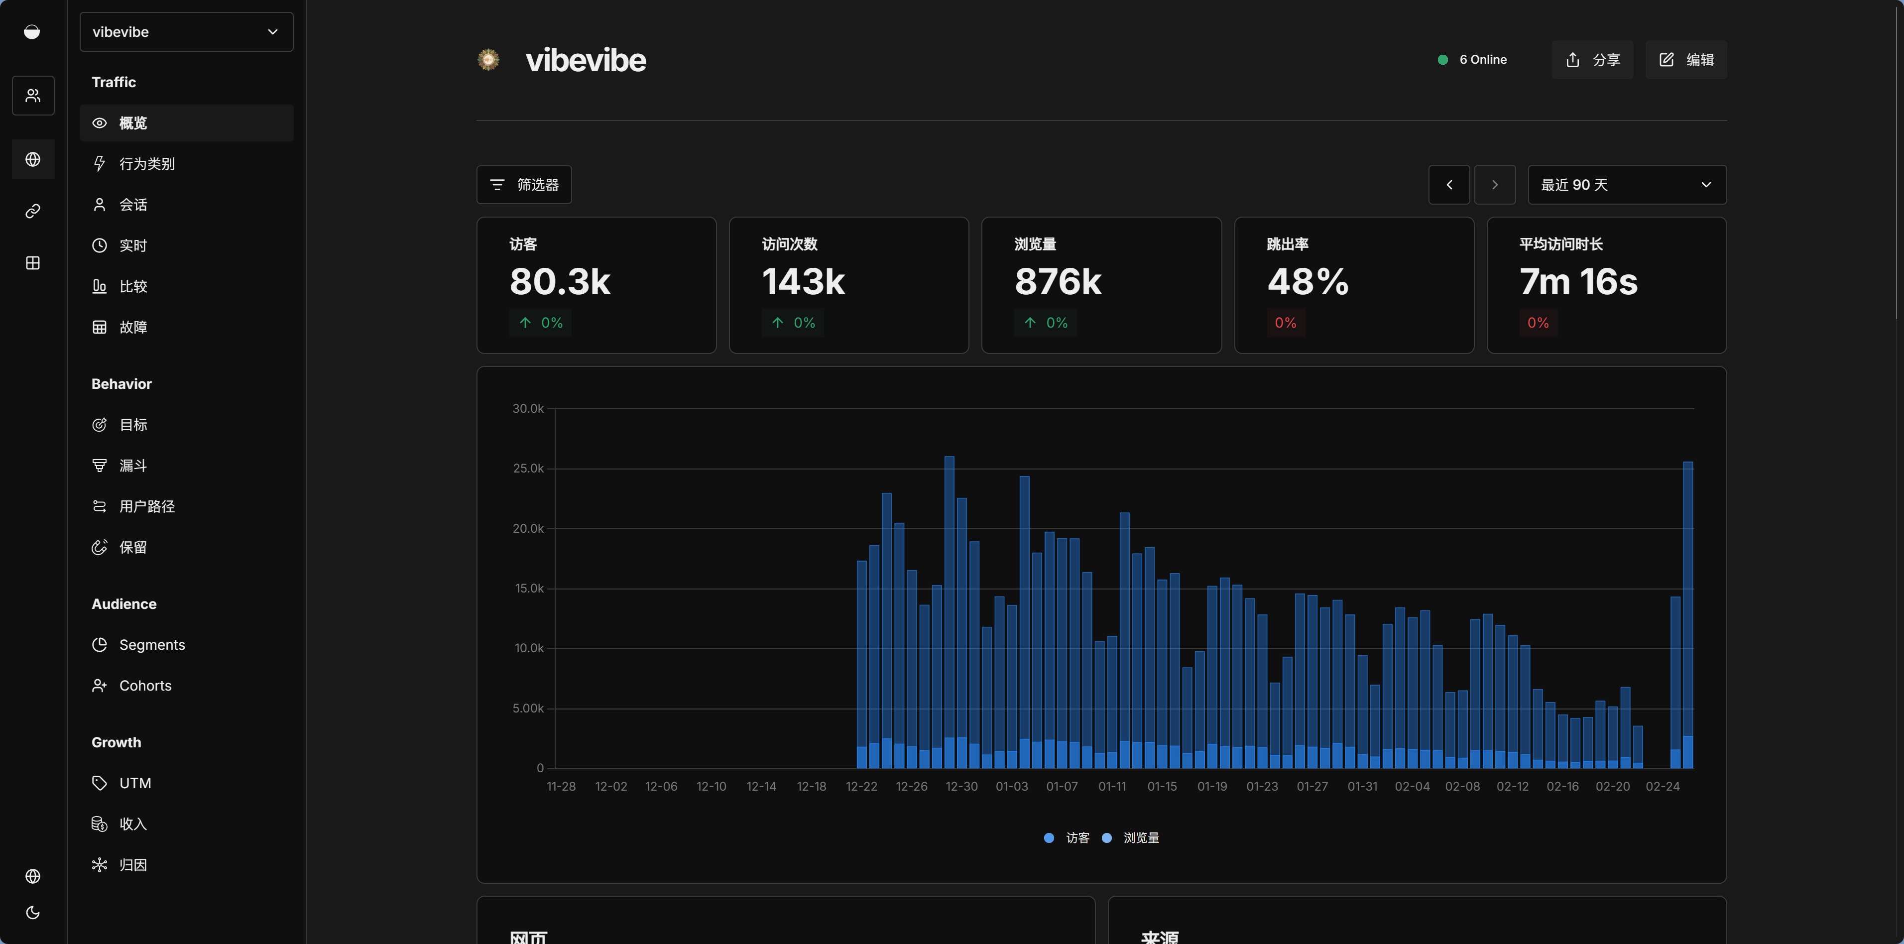This screenshot has width=1904, height=944.
Task: Click the 编辑 edit button
Action: [1686, 60]
